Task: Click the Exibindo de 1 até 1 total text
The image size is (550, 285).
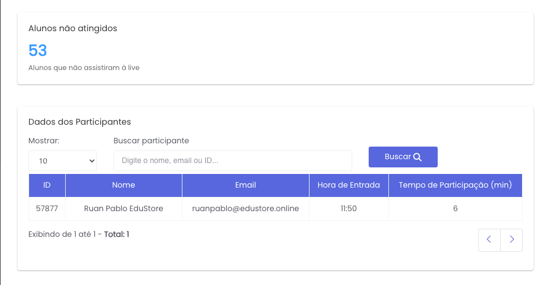Action: coord(79,235)
